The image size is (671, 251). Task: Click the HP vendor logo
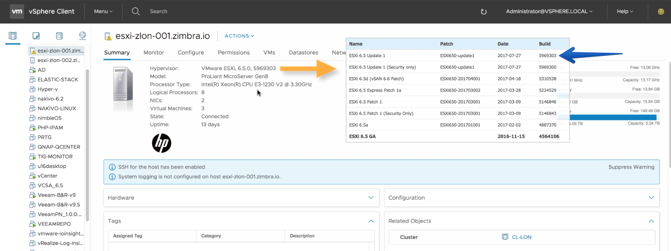click(x=161, y=143)
